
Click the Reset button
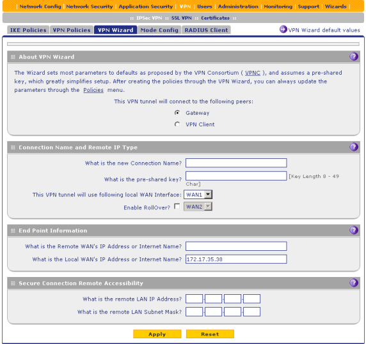pyautogui.click(x=210, y=334)
